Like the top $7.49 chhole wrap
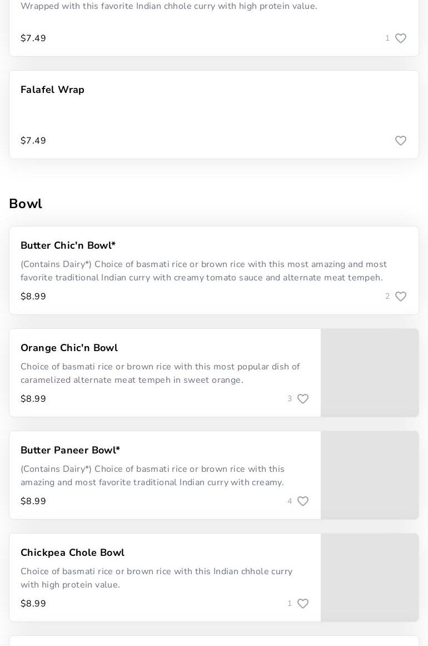This screenshot has width=428, height=646. pos(401,38)
